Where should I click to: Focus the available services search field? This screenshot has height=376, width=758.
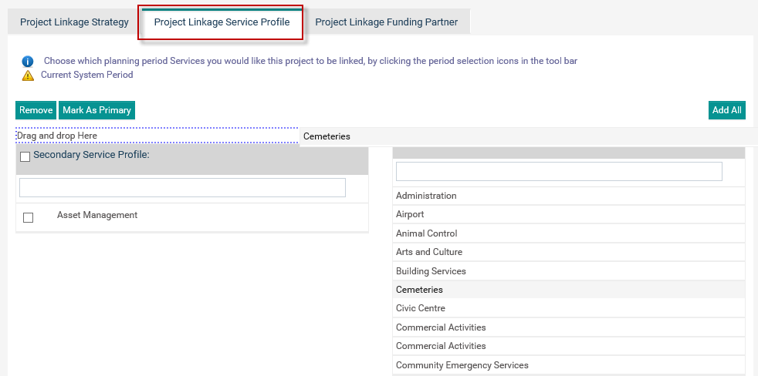point(559,171)
